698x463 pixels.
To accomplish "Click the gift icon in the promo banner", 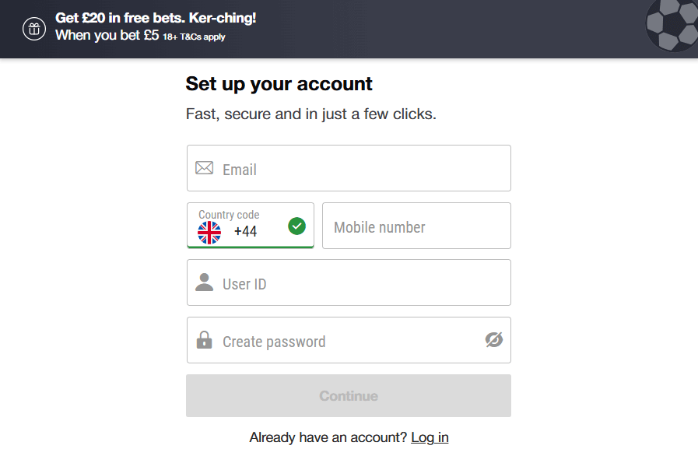I will pos(33,29).
